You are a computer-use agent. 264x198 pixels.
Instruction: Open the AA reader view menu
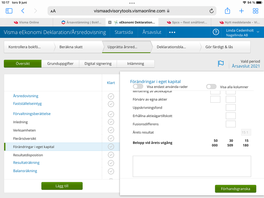pyautogui.click(x=53, y=11)
